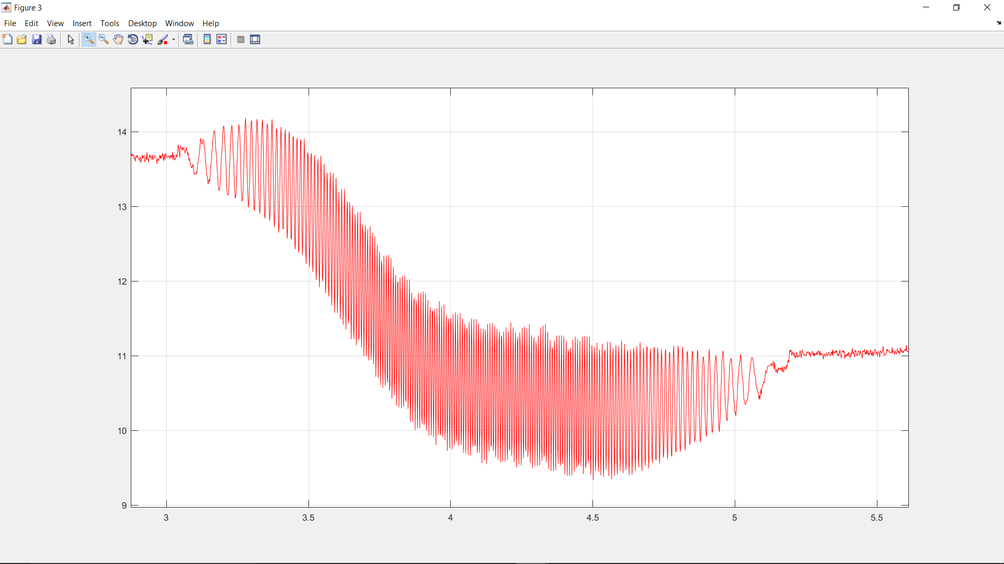Screen dimensions: 1004x564
Task: Open the Tools menu
Action: pyautogui.click(x=110, y=23)
